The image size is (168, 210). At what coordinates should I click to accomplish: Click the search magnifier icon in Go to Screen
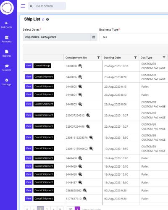click(31, 6)
